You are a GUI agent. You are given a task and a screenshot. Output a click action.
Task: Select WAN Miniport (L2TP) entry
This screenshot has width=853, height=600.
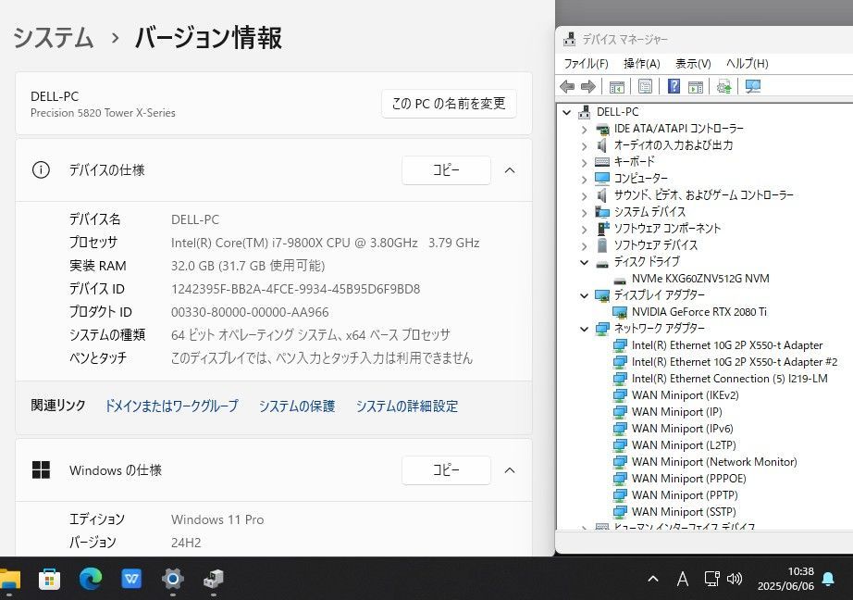pos(684,445)
